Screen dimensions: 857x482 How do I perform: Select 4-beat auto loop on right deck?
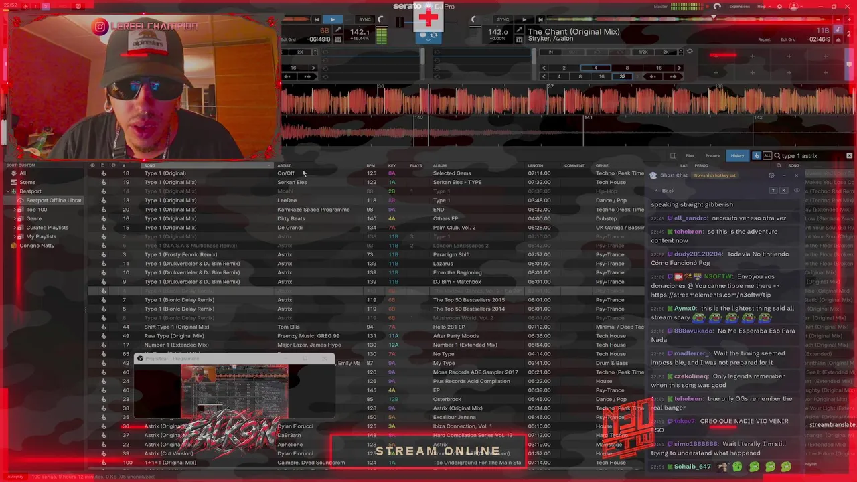coord(595,68)
